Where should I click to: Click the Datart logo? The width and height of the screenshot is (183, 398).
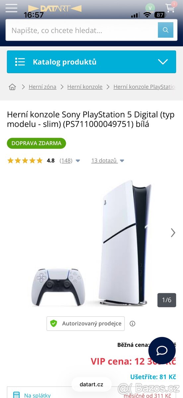tap(55, 8)
